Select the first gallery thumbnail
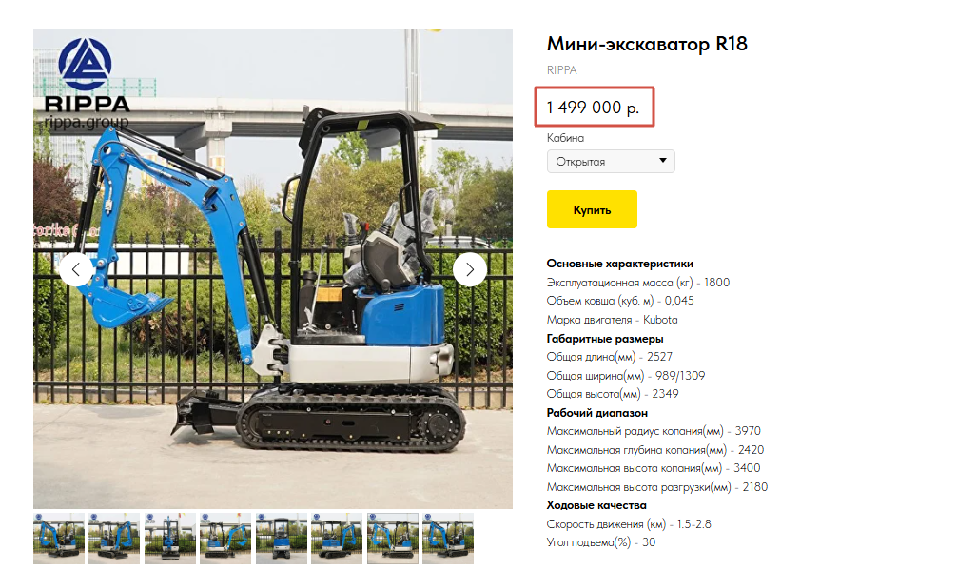957x570 pixels. [x=59, y=539]
